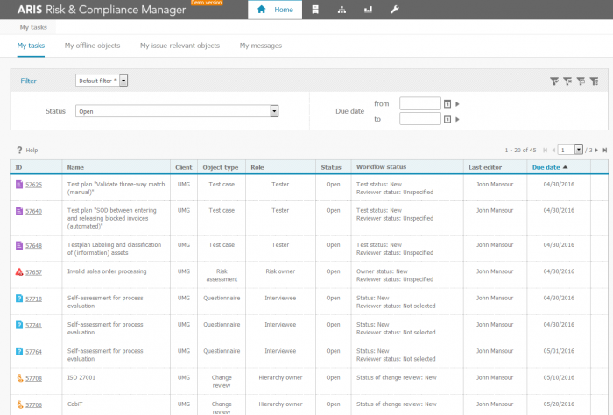Viewport: 613px width, 415px height.
Task: Click questionnaire icon for 57718
Action: (x=19, y=299)
